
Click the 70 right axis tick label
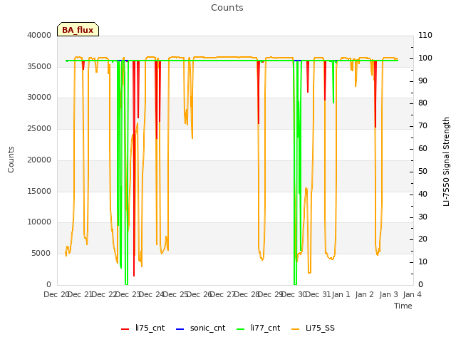coord(423,126)
